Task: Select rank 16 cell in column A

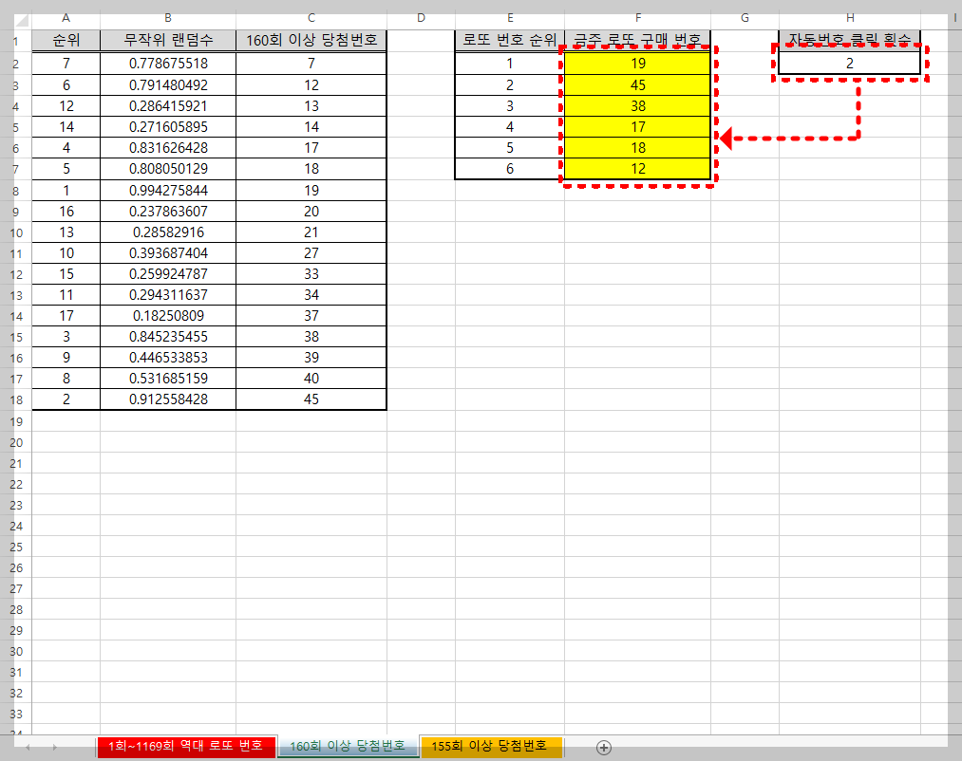Action: pyautogui.click(x=66, y=211)
